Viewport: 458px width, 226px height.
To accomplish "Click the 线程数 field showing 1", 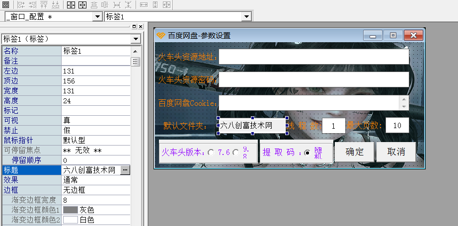I will pyautogui.click(x=334, y=126).
